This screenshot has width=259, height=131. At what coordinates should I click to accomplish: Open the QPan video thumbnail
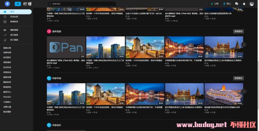(x=66, y=47)
